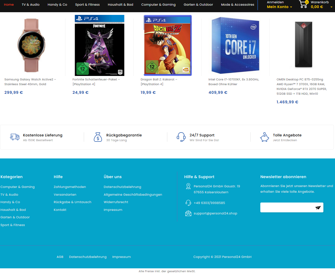Viewport: 335px width, 274px height.
Task: Click the Rückgabegarantie heading
Action: pos(124,135)
